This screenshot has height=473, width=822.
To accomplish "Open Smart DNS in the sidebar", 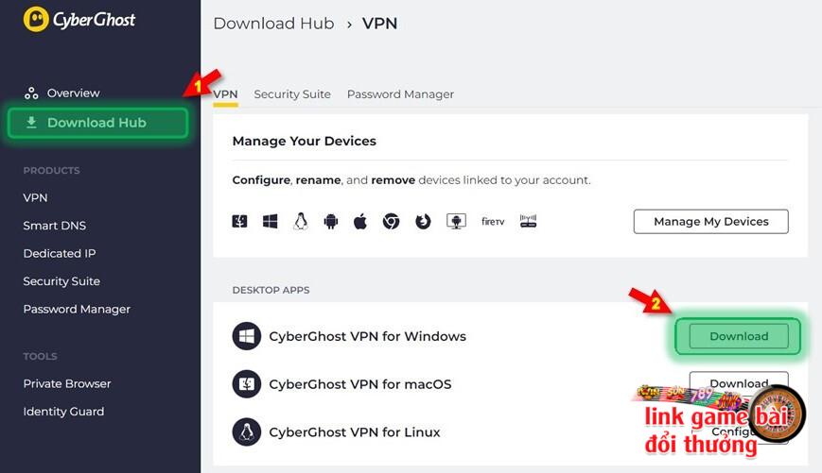I will point(55,226).
